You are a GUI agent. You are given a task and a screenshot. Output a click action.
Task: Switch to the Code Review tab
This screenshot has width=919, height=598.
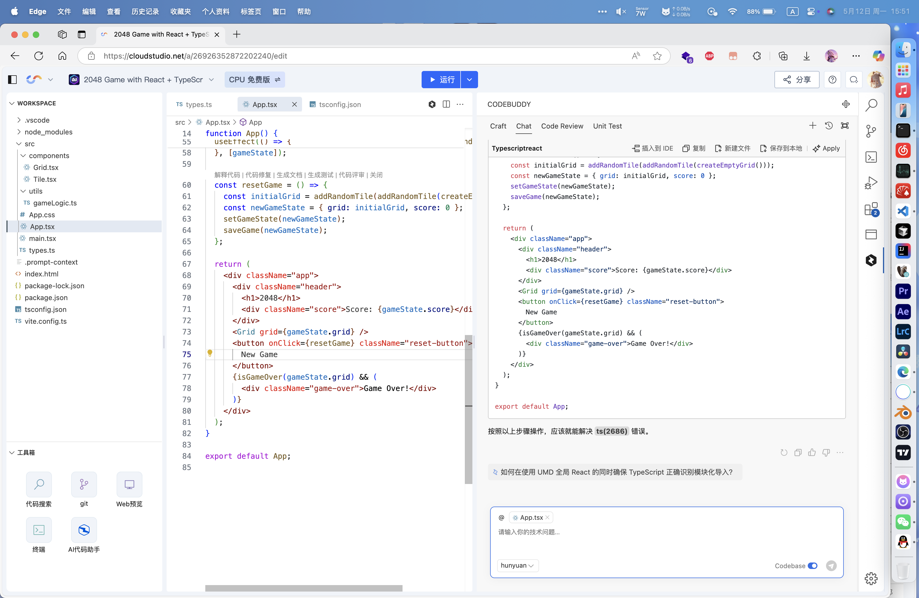tap(562, 126)
